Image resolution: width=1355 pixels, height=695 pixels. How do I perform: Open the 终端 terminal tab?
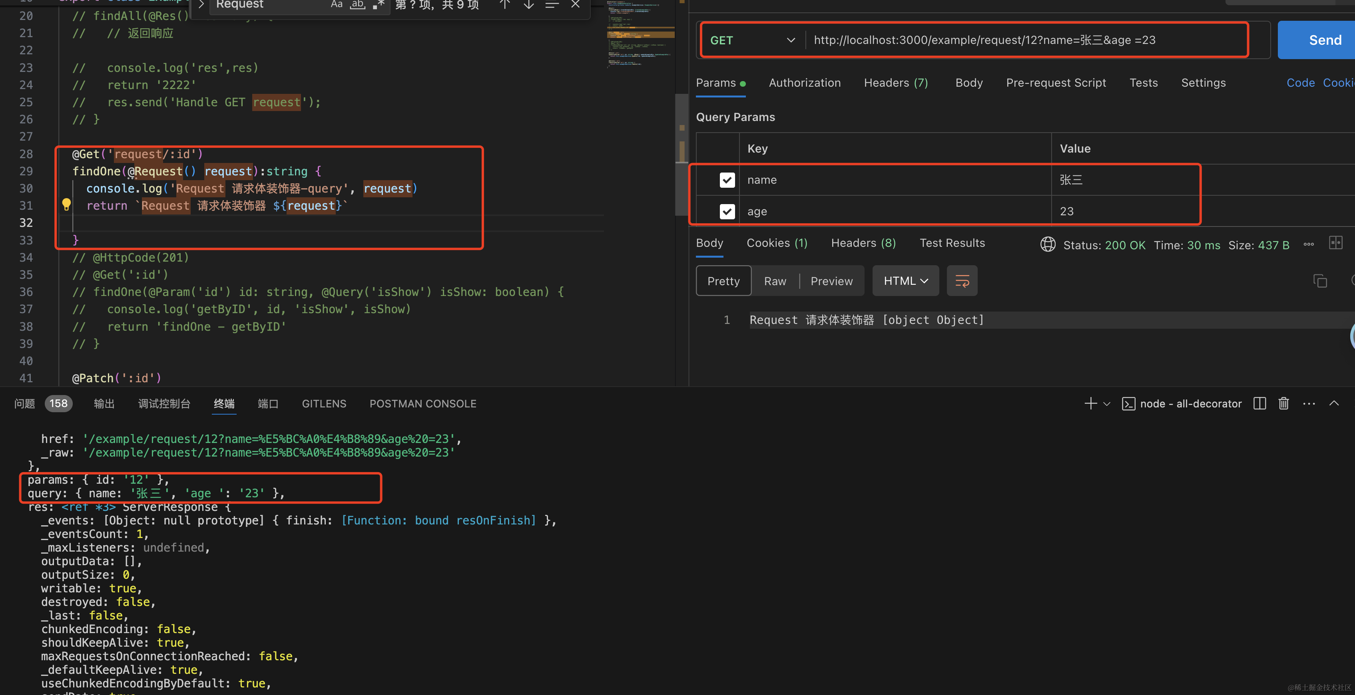coord(224,404)
